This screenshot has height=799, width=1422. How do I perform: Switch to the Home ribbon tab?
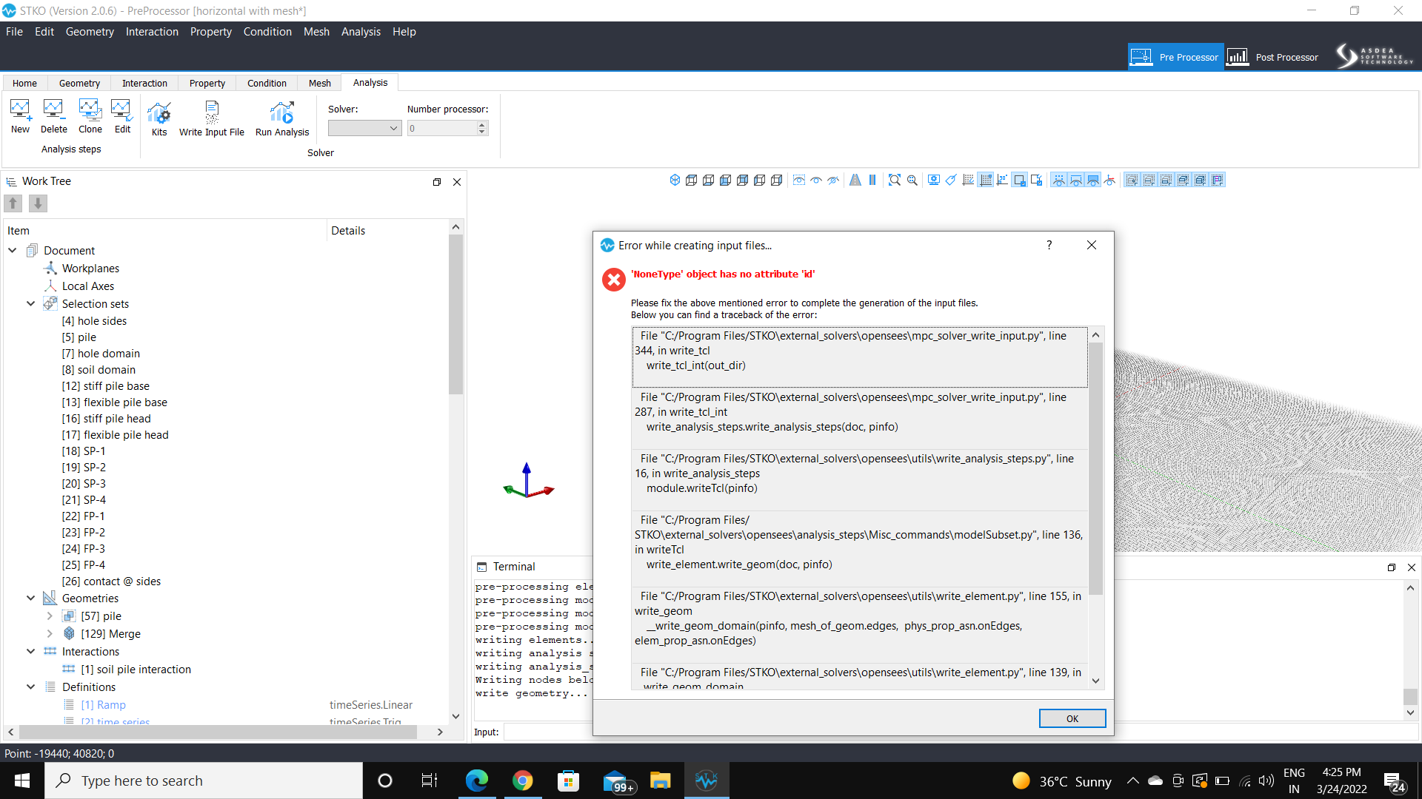click(24, 83)
